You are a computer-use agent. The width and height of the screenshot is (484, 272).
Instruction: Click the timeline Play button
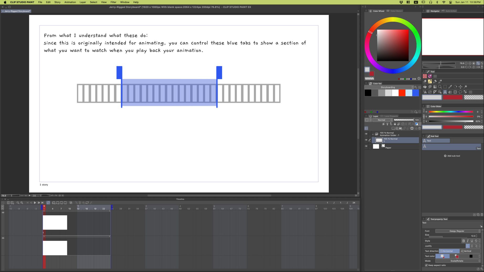(35, 203)
